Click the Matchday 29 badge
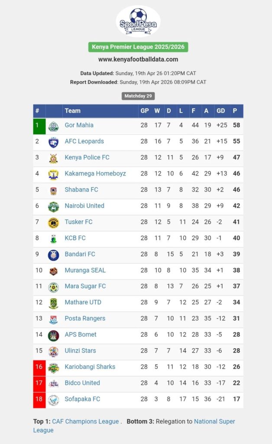 click(x=138, y=96)
